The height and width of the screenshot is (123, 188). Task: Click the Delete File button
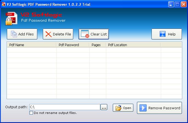(x=58, y=34)
